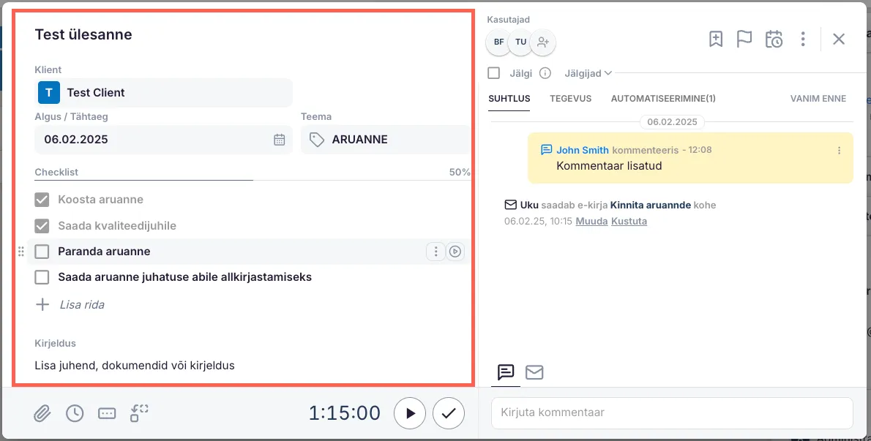Click the paperclip attachment icon

42,414
